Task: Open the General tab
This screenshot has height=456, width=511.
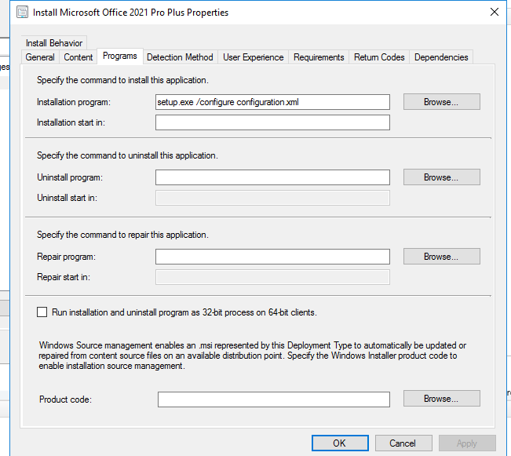Action: (x=40, y=57)
